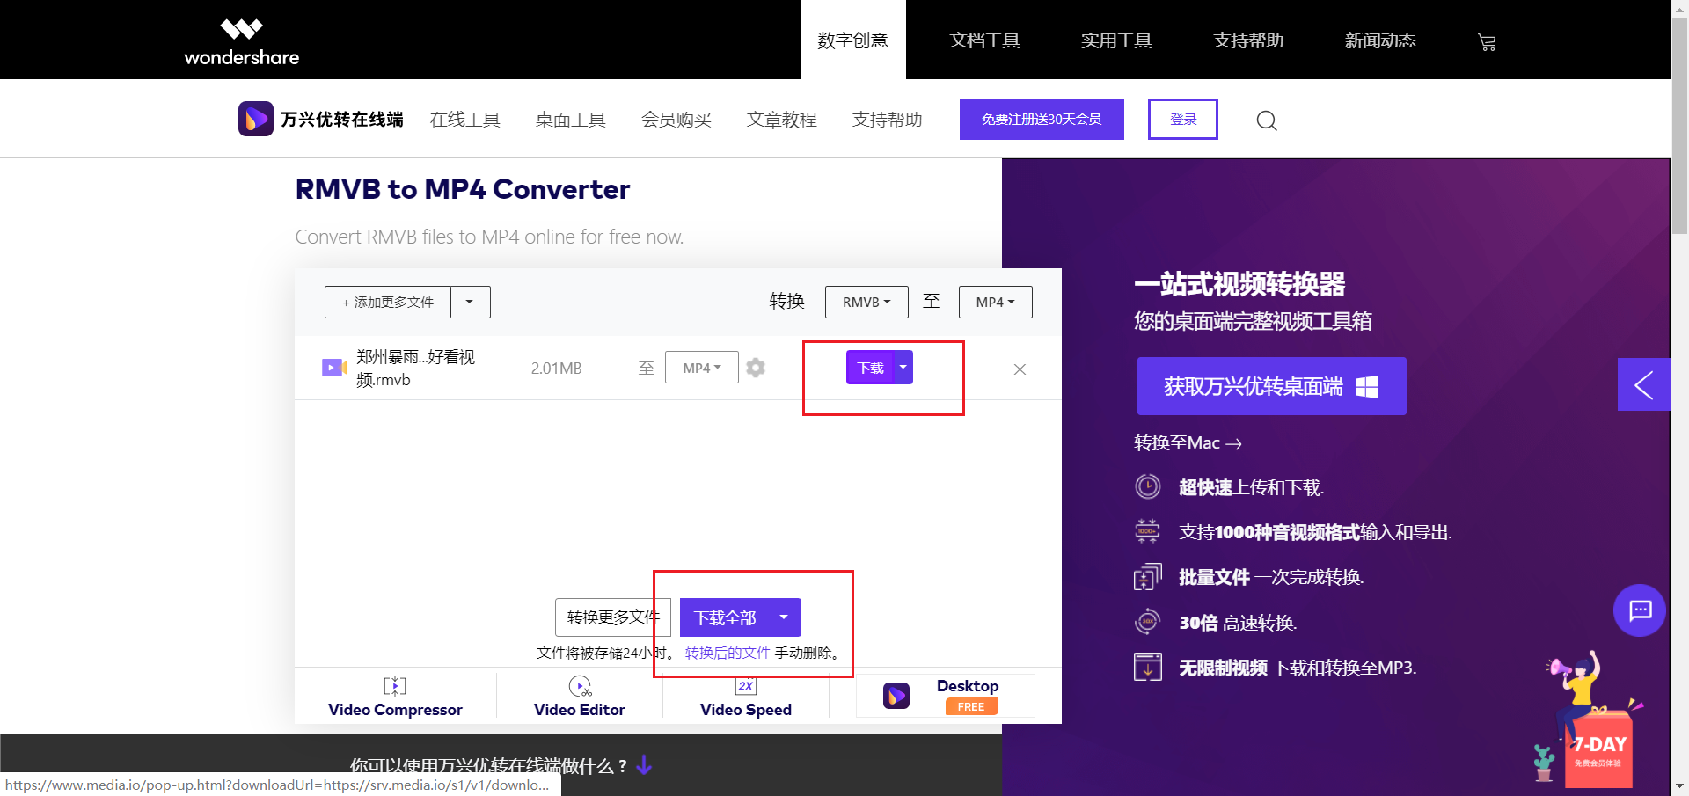
Task: Click the clock icon beside 超快速上传和下载
Action: [1148, 486]
